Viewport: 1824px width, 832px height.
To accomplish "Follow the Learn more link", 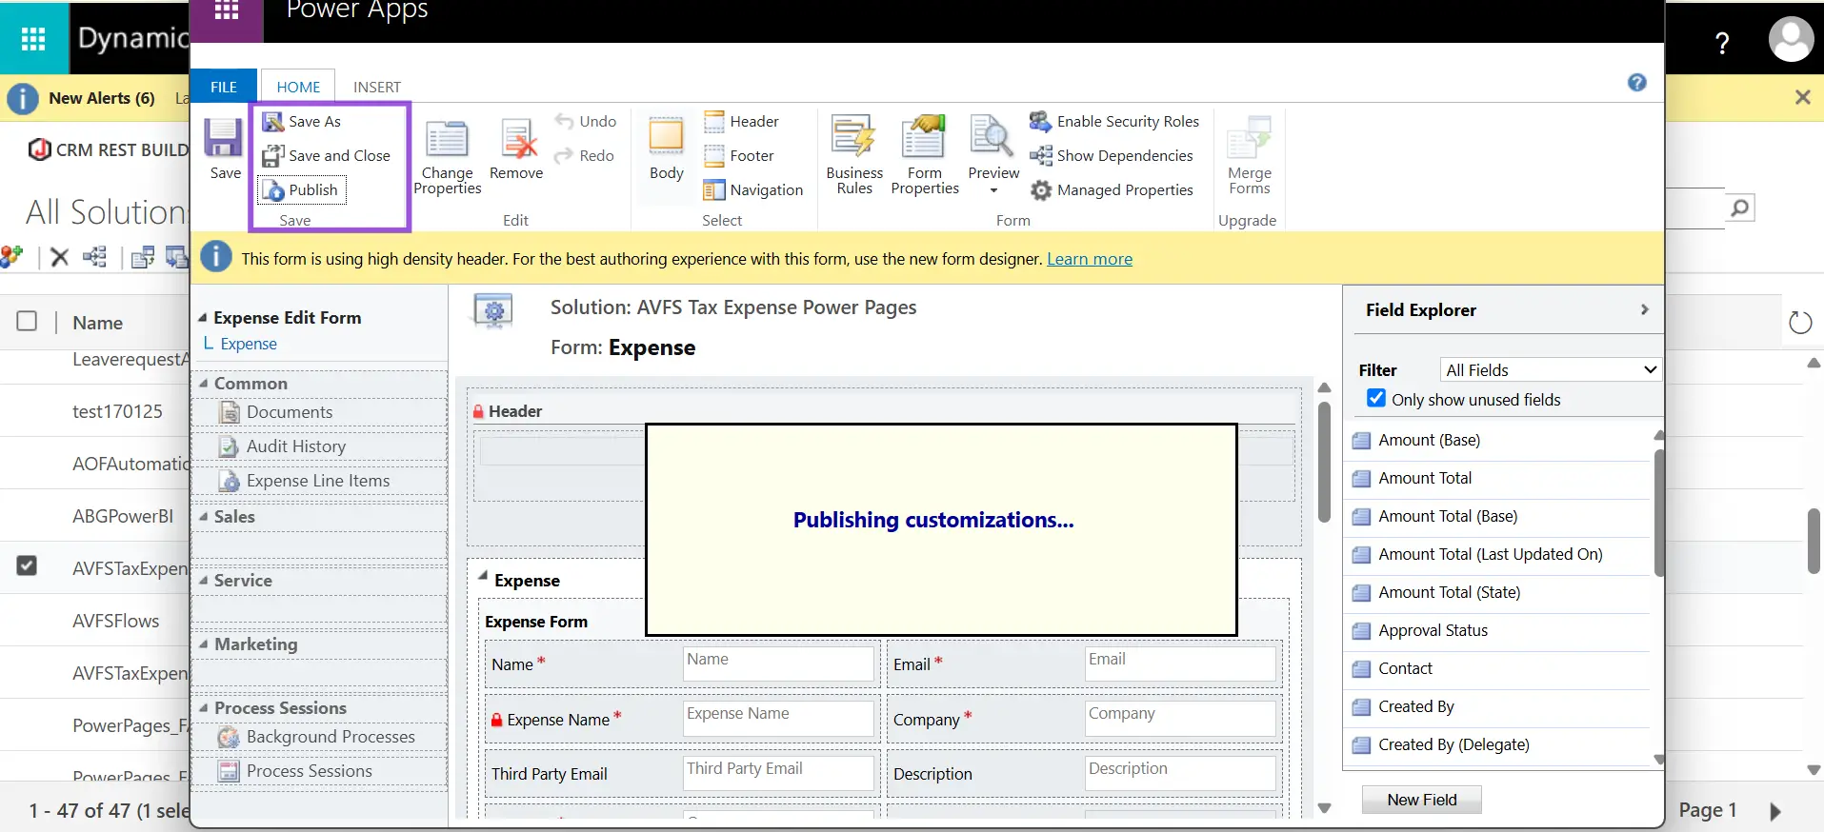I will 1090,259.
